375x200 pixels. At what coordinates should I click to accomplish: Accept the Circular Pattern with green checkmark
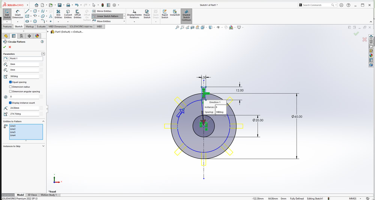pyautogui.click(x=4, y=47)
